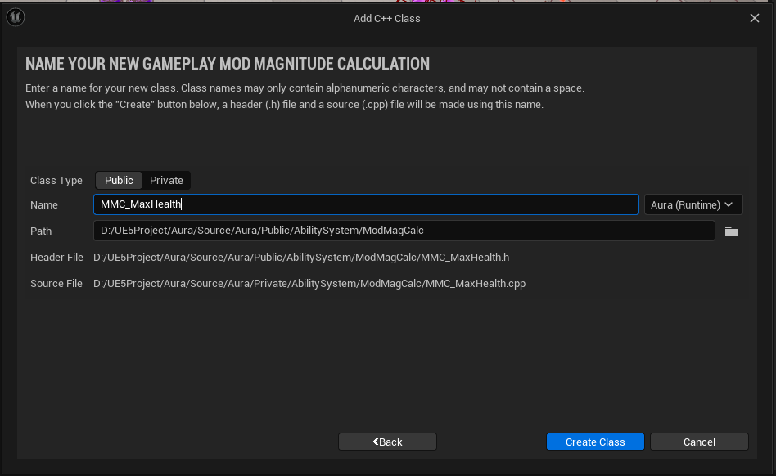Click the Class Type label
This screenshot has height=476, width=776.
56,181
